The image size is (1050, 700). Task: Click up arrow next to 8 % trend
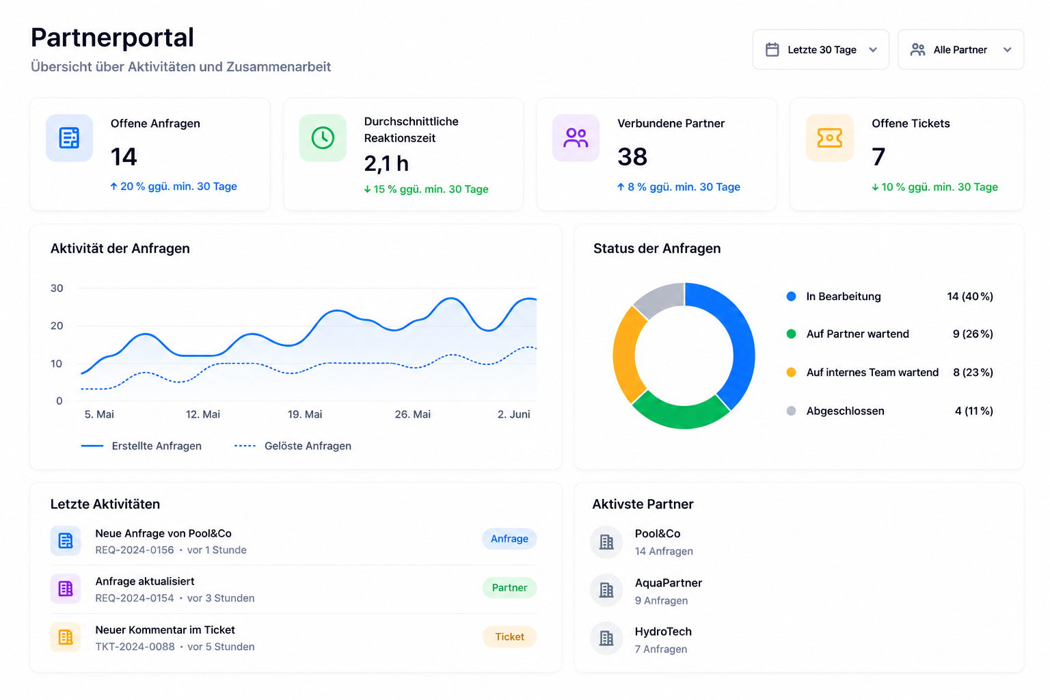click(621, 187)
